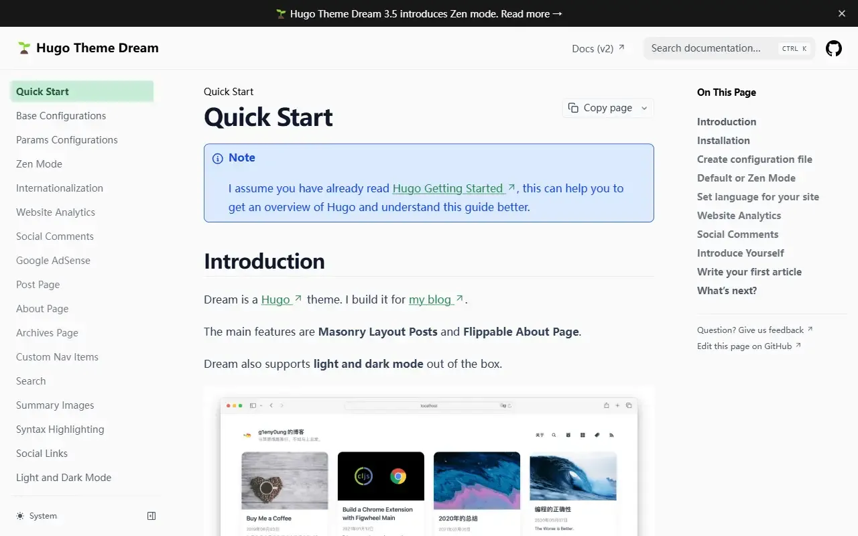This screenshot has width=858, height=536.
Task: Jump to Write your first article
Action: (x=749, y=272)
